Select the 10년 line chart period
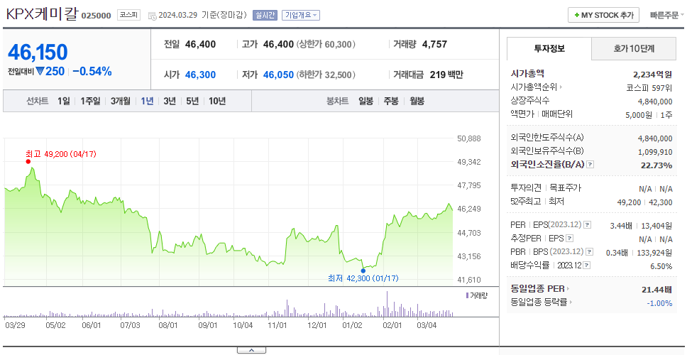Viewport: 687px width, 355px height. pyautogui.click(x=217, y=102)
